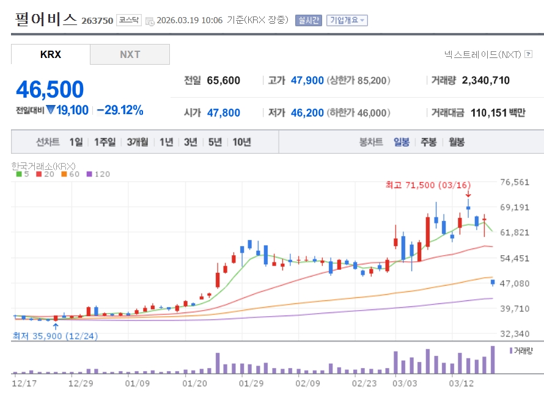Viewport: 544px width, 398px height.
Task: Switch to the NXT tab
Action: (130, 54)
